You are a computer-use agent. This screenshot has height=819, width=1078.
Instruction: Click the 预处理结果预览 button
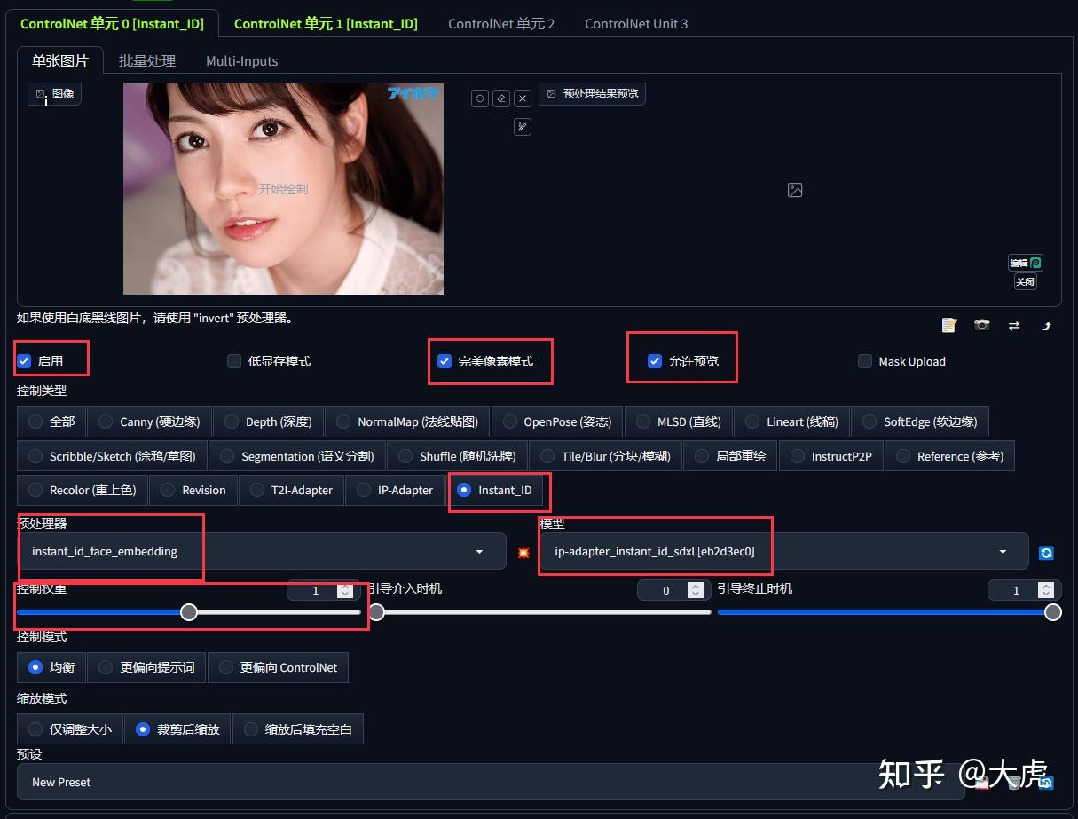[593, 93]
